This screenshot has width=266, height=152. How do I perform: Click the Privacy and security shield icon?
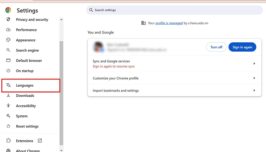pos(8,19)
